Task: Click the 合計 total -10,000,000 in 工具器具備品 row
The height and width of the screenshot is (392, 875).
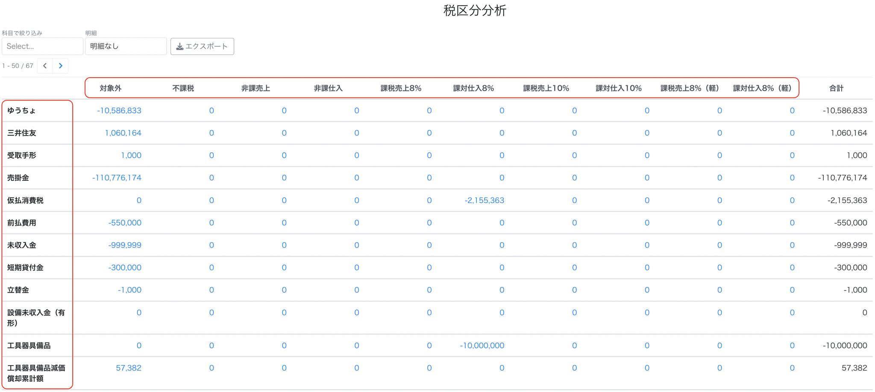Action: (x=845, y=346)
